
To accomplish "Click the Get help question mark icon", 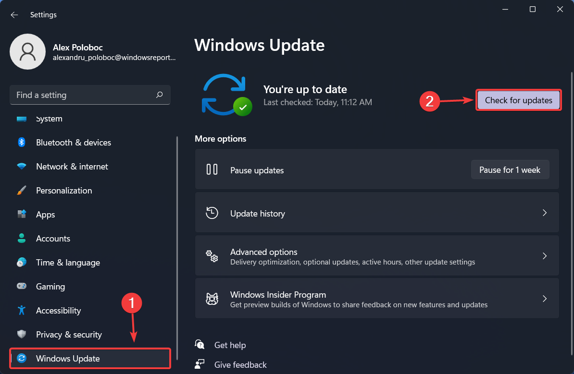I will pyautogui.click(x=200, y=345).
